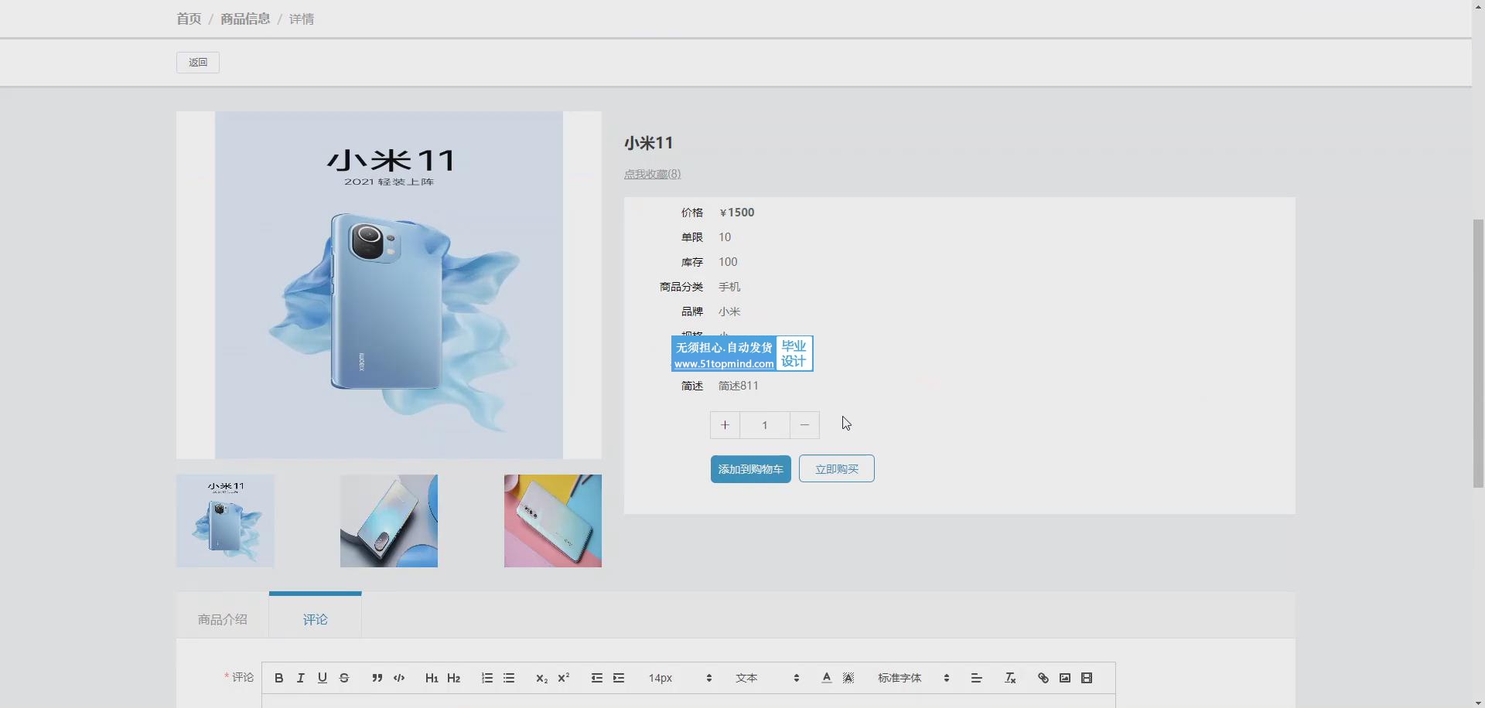1485x708 pixels.
Task: Open the text alignment options
Action: 977,678
